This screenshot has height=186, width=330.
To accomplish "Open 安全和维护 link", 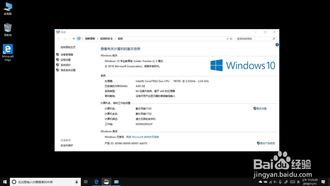I will (67, 145).
